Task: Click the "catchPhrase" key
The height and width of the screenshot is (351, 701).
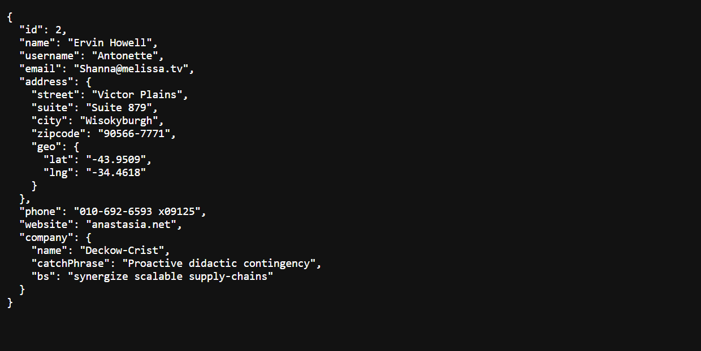Action: [x=71, y=264]
